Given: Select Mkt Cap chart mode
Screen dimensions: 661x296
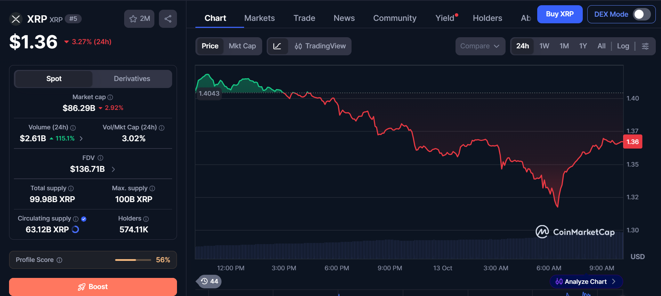Looking at the screenshot, I should (242, 46).
